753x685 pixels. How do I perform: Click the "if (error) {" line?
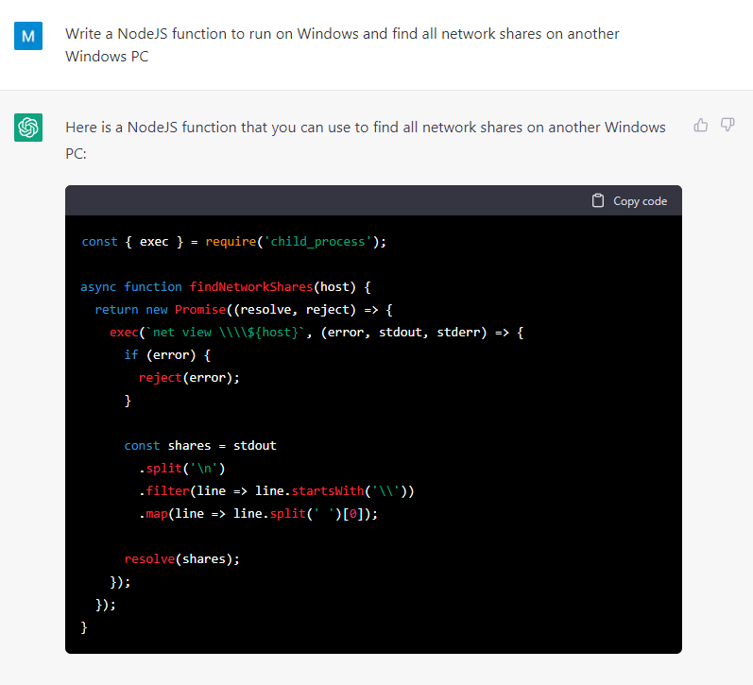(167, 354)
